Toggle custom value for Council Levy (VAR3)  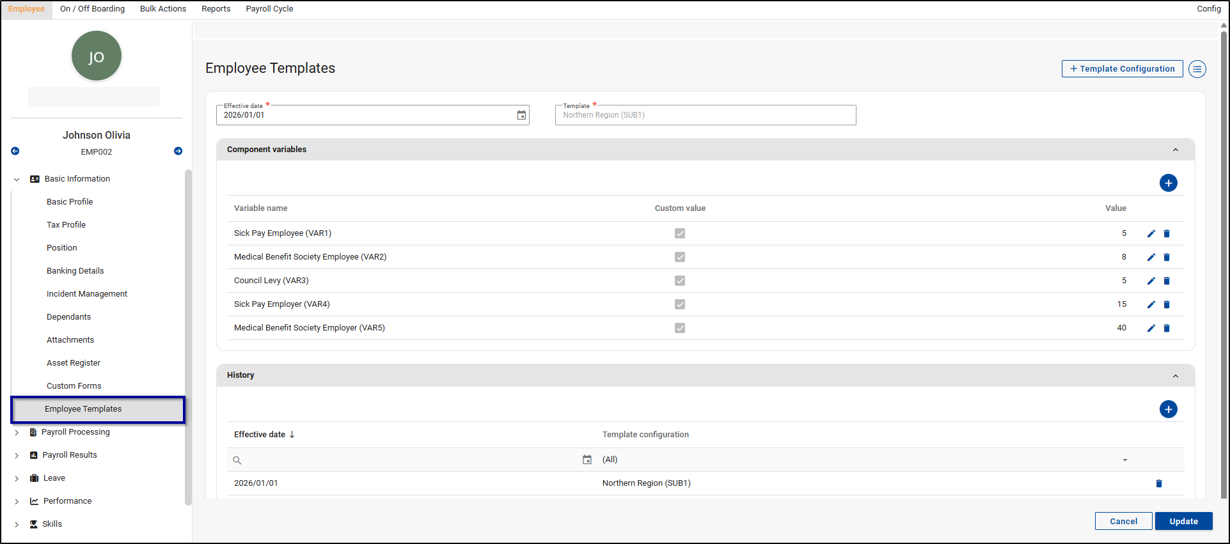679,281
